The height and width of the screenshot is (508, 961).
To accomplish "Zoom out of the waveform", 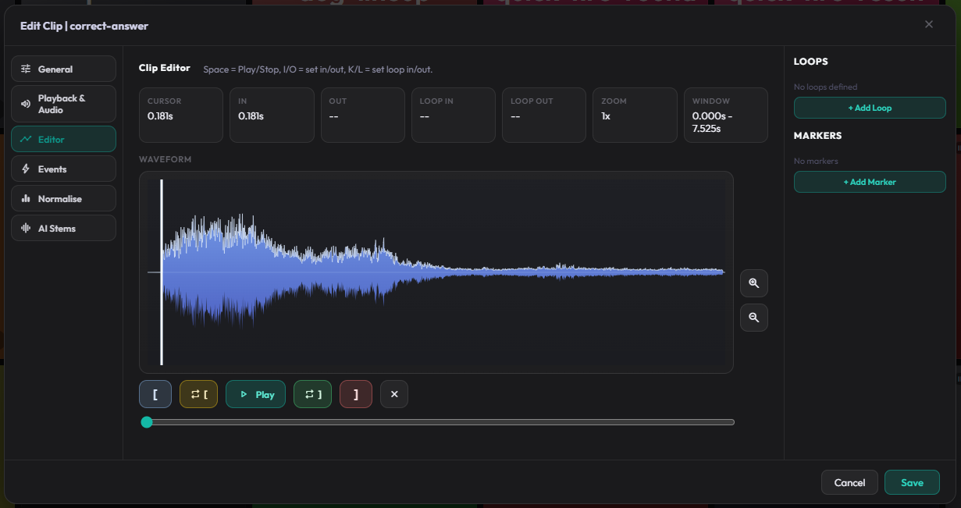I will [x=754, y=318].
